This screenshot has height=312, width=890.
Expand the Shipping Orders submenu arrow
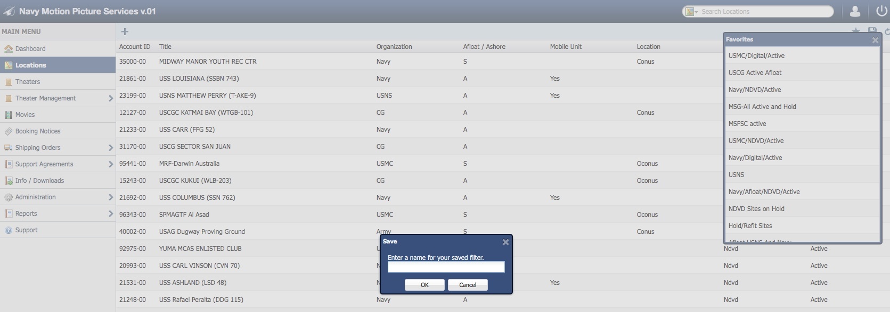click(x=110, y=148)
